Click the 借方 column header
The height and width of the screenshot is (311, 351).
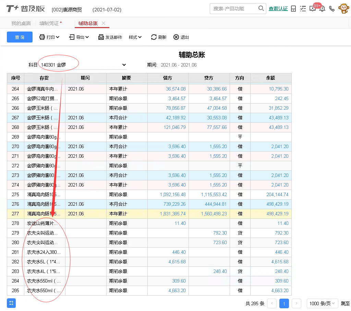click(x=168, y=78)
